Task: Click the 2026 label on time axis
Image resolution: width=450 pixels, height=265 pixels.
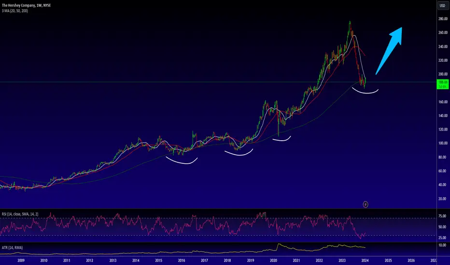Action: pos(411,260)
